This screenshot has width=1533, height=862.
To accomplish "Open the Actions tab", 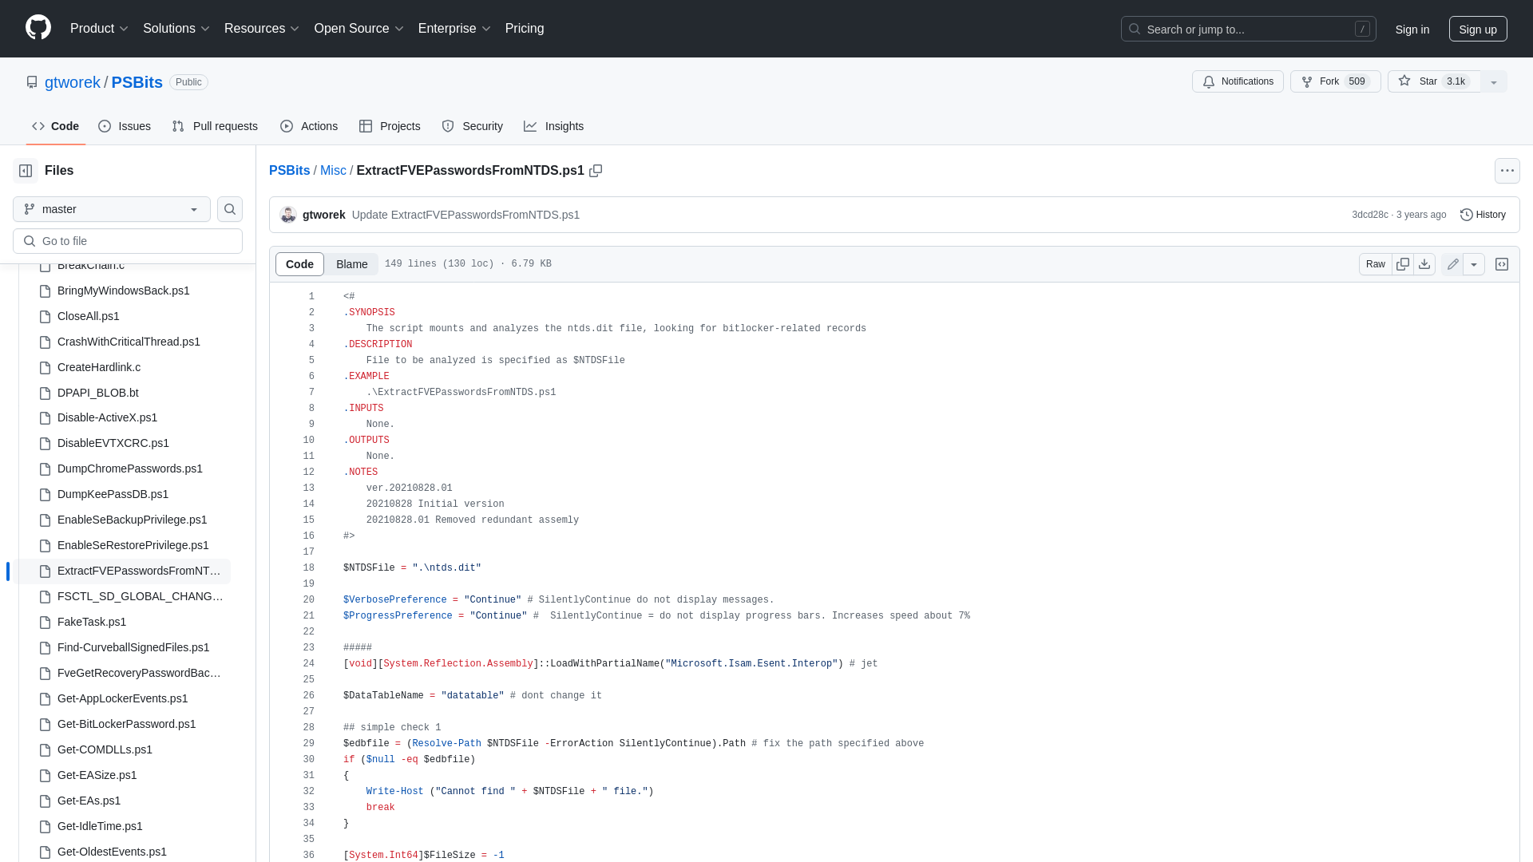I will (309, 126).
